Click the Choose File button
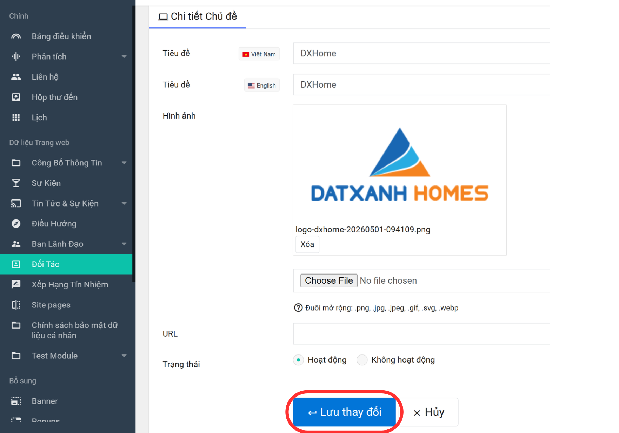 coord(329,280)
